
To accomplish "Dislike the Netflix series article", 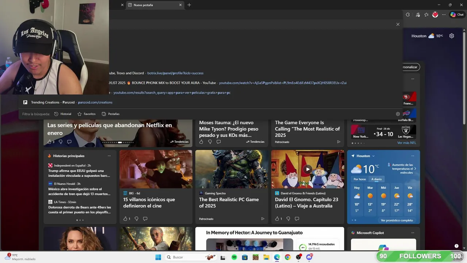I will coord(61,142).
